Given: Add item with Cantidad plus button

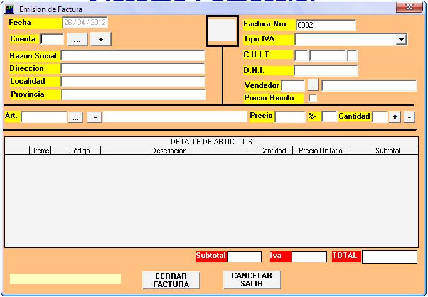Looking at the screenshot, I should [x=395, y=117].
